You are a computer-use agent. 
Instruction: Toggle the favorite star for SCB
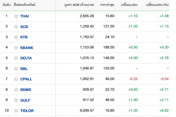[x=16, y=27]
